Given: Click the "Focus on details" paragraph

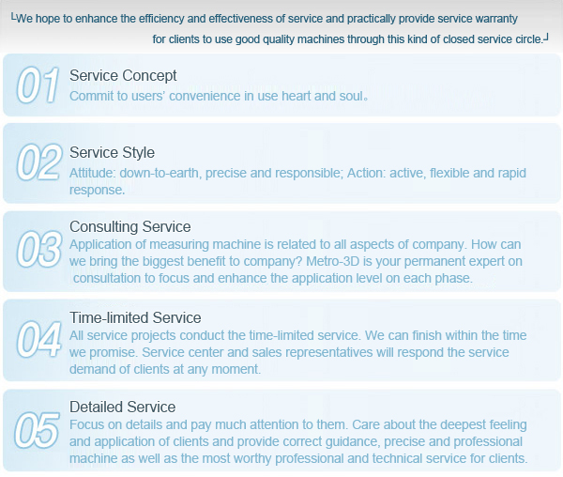Looking at the screenshot, I should pos(298,441).
